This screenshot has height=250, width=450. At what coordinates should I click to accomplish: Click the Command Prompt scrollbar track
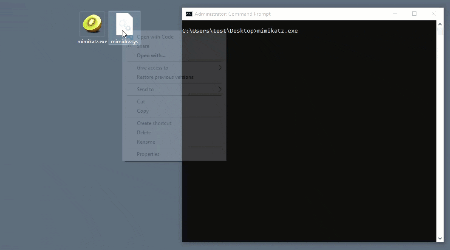(440, 127)
